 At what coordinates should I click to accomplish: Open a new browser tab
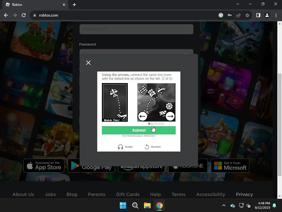[x=74, y=5]
